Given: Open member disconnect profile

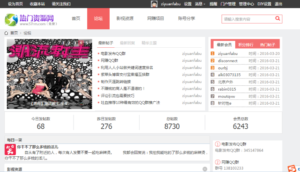Looking at the screenshot, I should coord(228,61).
